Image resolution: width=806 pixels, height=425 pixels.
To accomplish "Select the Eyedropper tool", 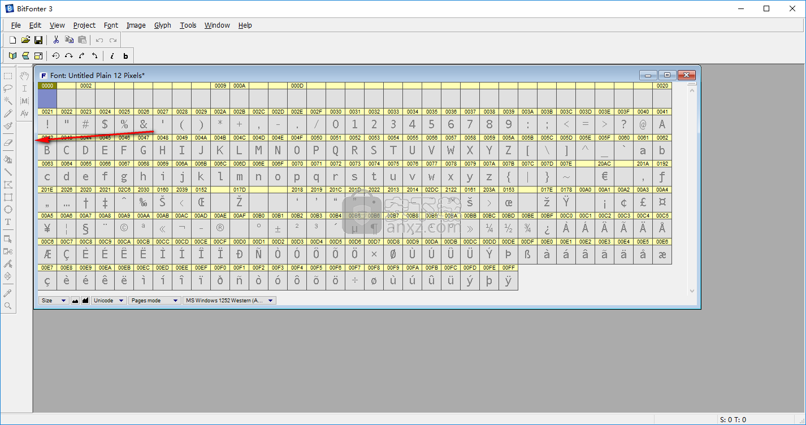I will [8, 293].
